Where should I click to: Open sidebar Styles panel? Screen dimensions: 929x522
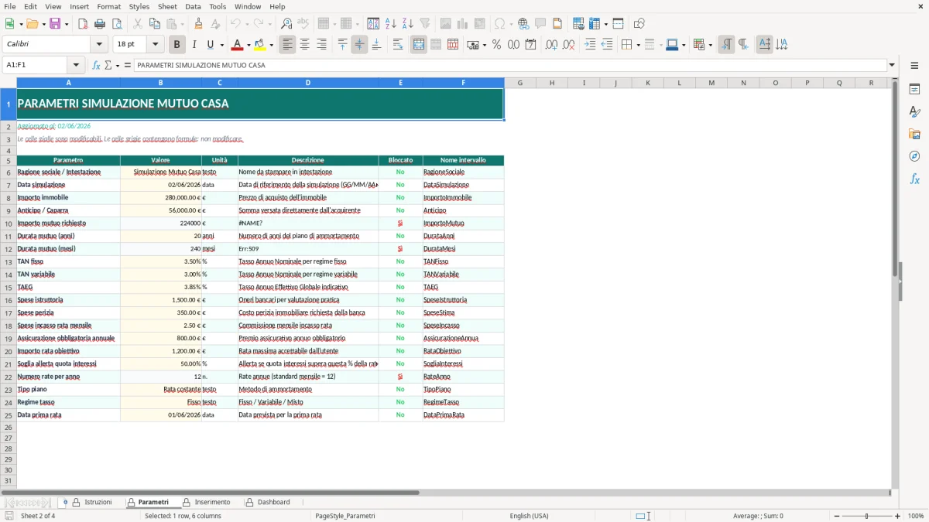914,111
